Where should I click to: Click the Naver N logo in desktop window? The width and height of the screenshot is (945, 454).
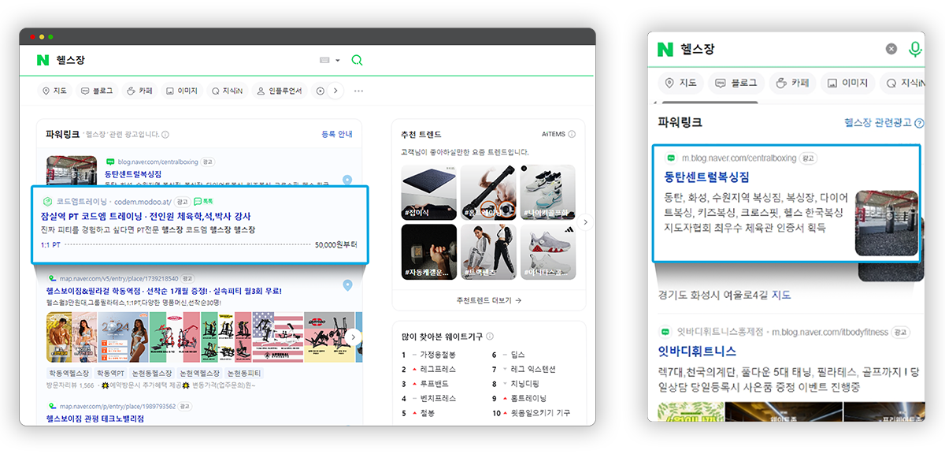43,60
